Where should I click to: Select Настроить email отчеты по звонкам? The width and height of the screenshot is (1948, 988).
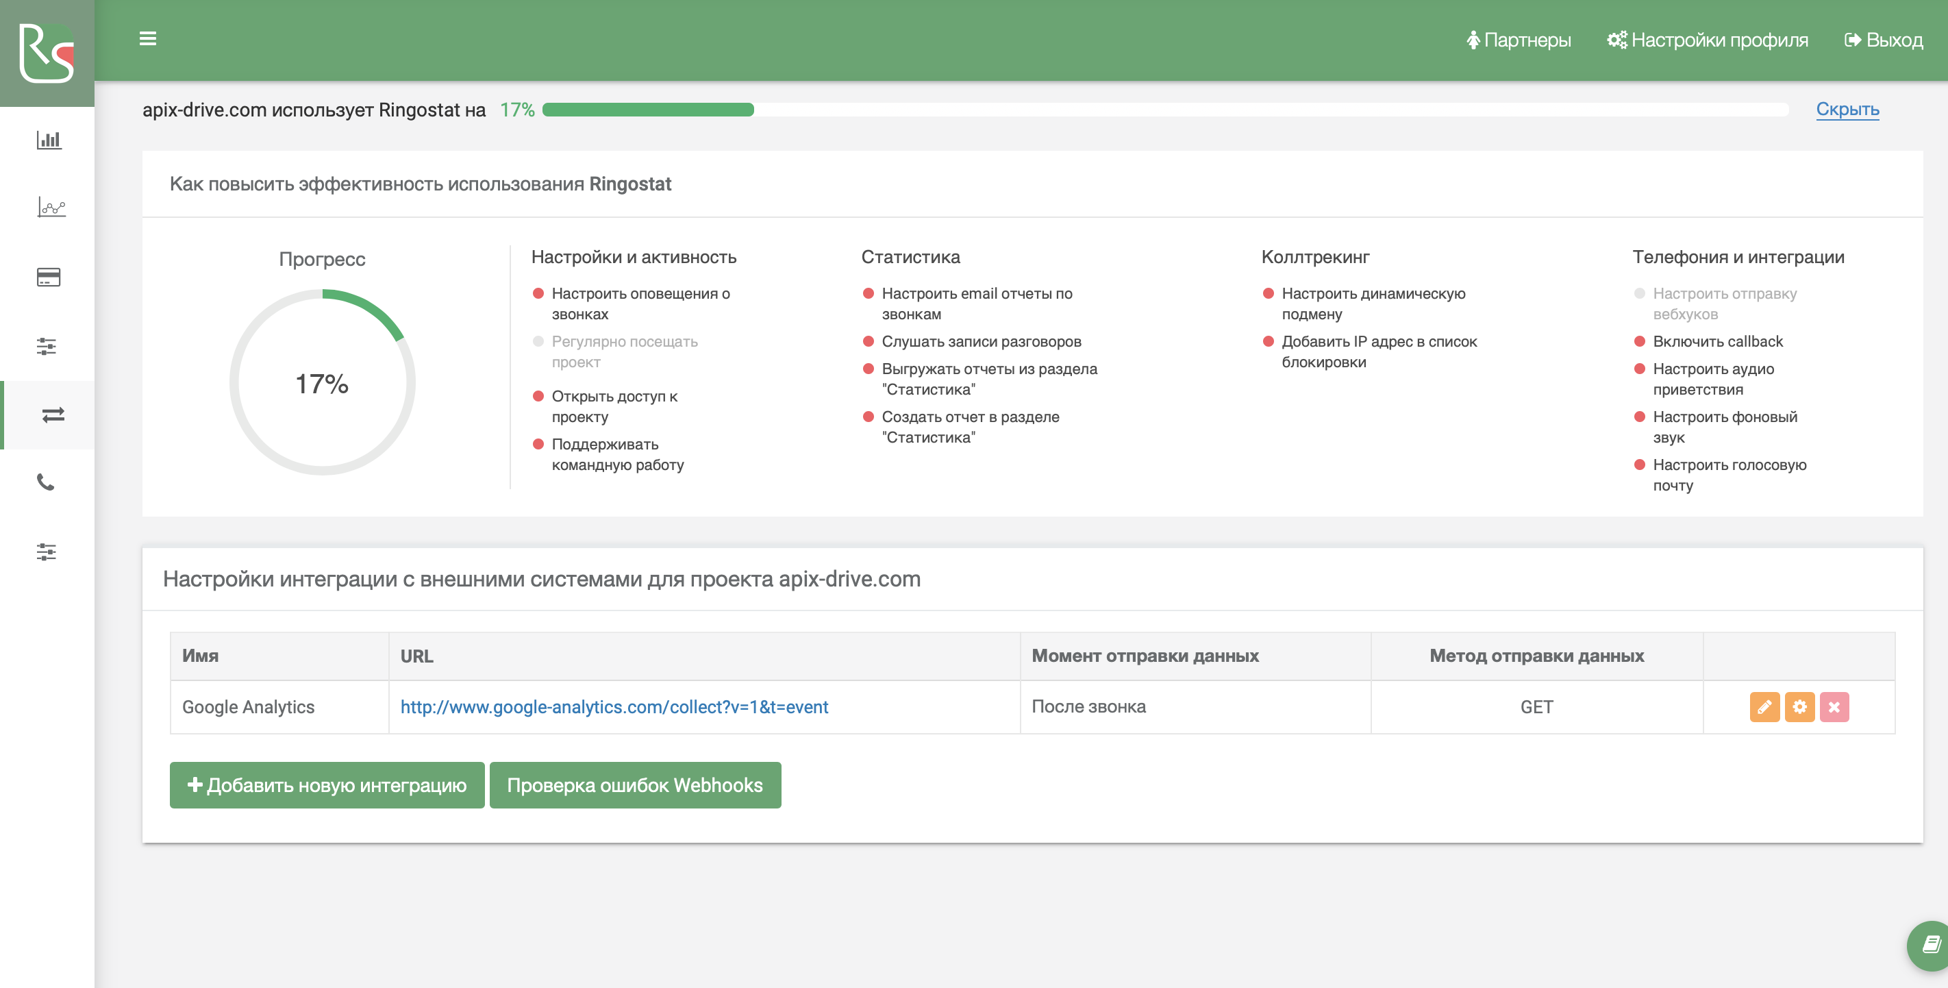(976, 304)
